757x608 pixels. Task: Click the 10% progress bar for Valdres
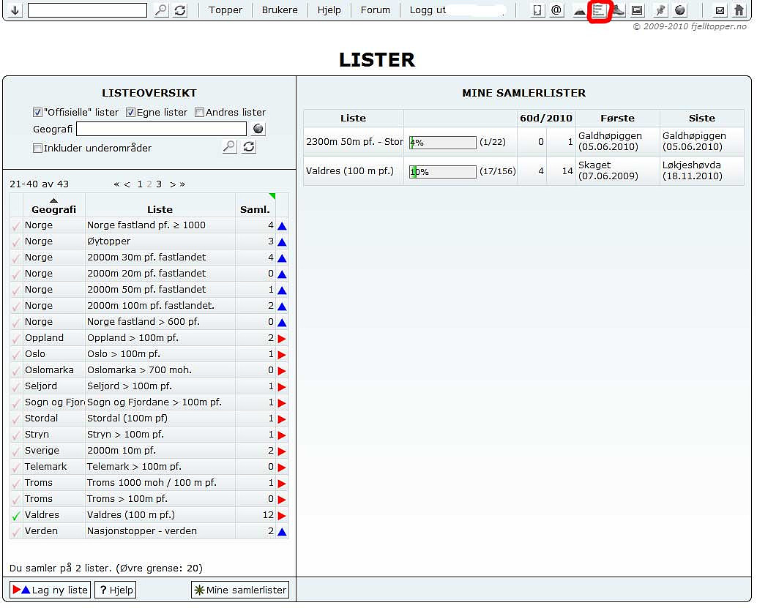443,171
